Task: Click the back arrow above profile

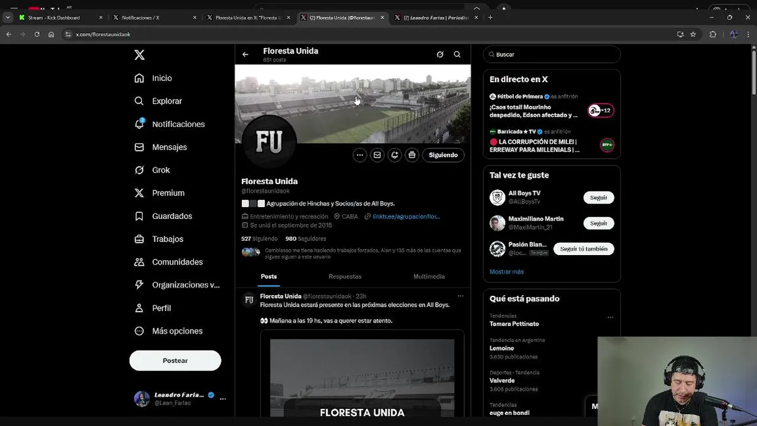Action: [245, 54]
